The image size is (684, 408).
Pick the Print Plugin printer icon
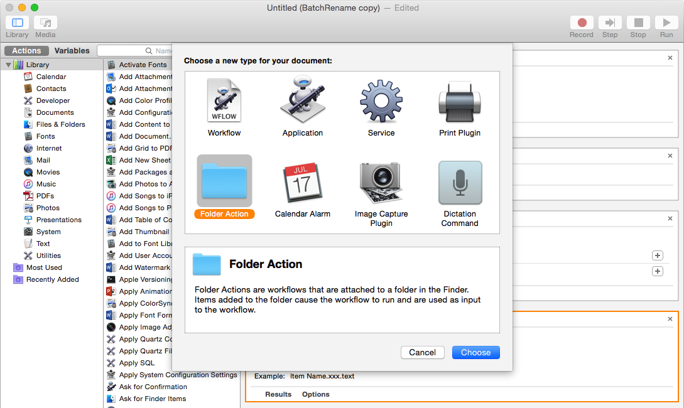pos(460,102)
